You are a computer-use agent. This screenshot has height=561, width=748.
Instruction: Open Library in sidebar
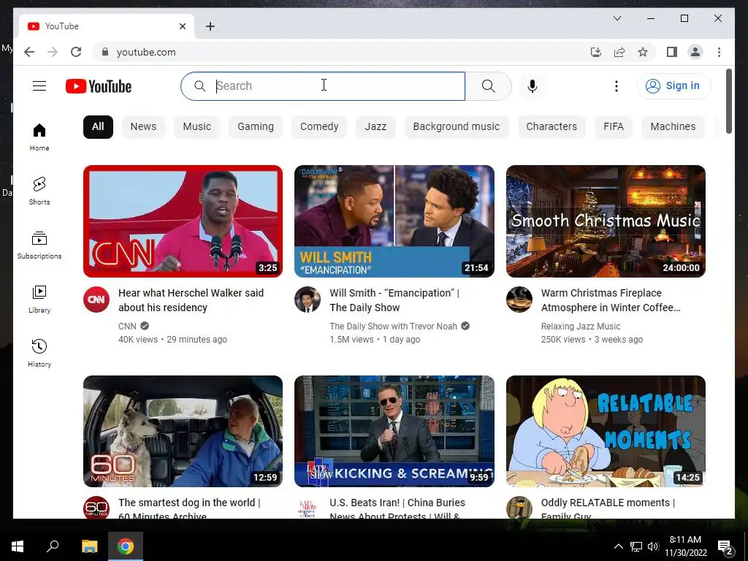[39, 299]
